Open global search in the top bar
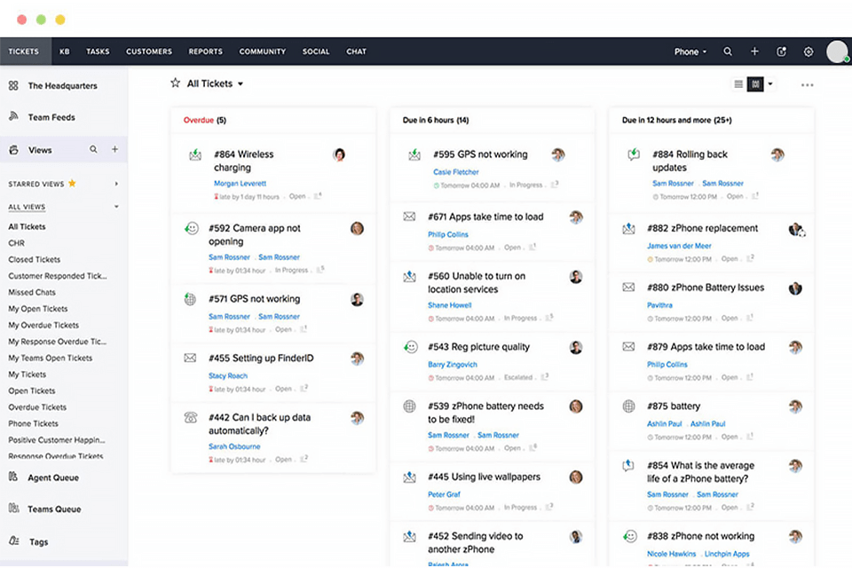Viewport: 852px width, 568px height. pos(728,51)
